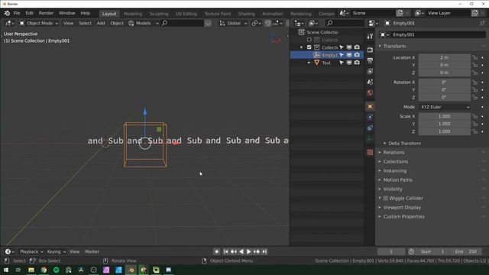Collapse the Collection tree in outliner
The image size is (489, 275).
pos(301,47)
